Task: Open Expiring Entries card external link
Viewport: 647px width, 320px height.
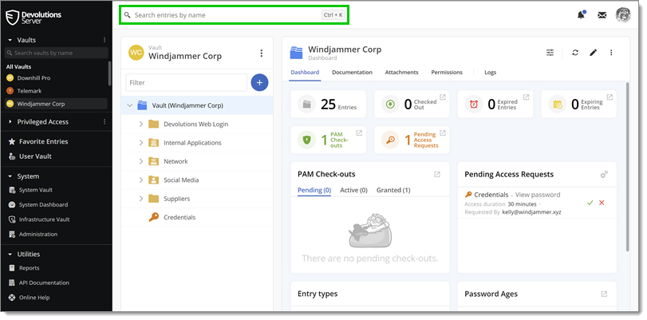Action: pos(610,97)
